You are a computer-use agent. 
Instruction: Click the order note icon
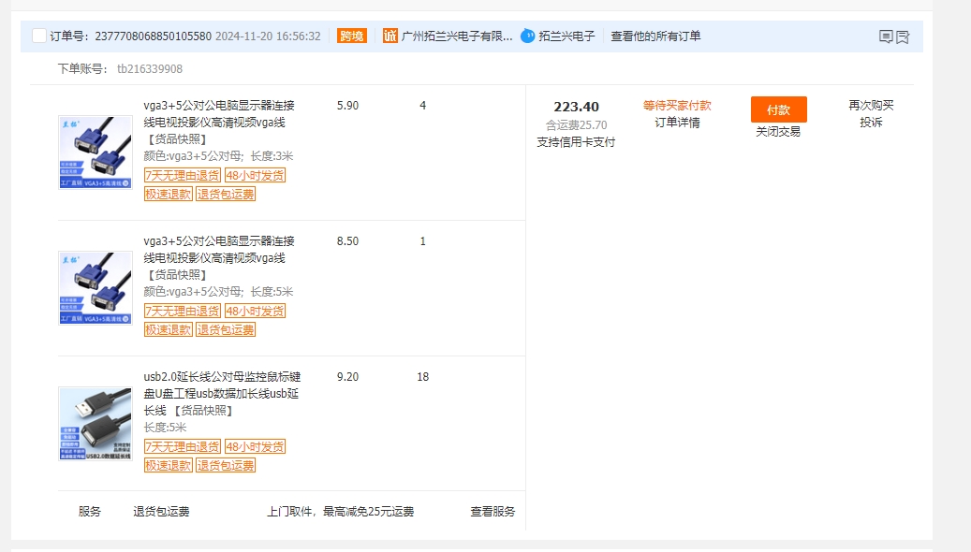pos(886,36)
